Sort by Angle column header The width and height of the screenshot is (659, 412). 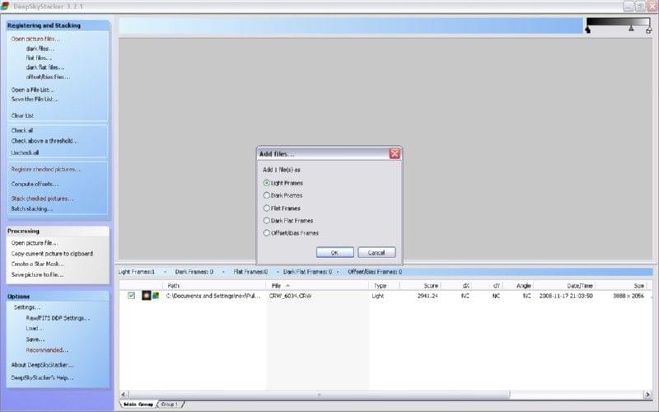point(517,285)
